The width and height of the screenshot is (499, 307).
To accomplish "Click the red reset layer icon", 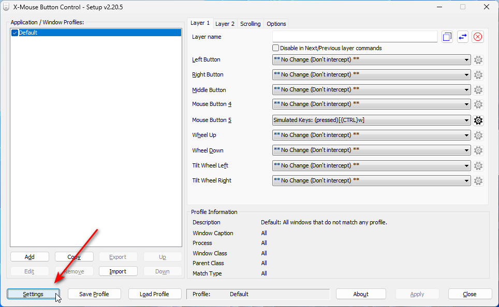I will pyautogui.click(x=478, y=37).
